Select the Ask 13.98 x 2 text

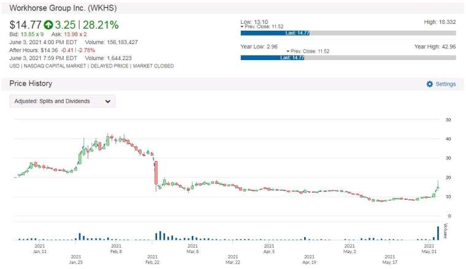(x=69, y=34)
